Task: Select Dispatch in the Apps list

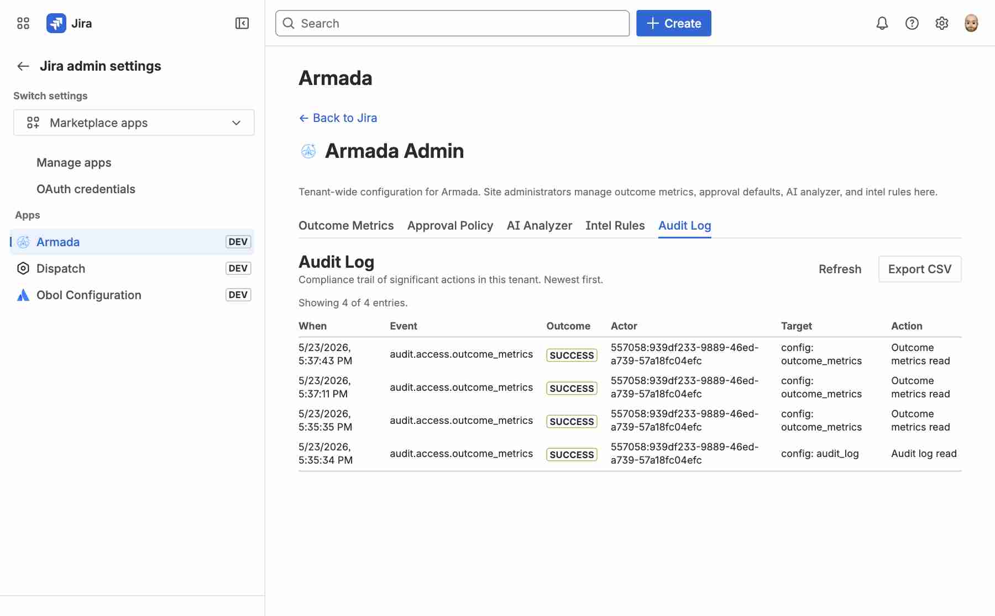Action: coord(132,268)
